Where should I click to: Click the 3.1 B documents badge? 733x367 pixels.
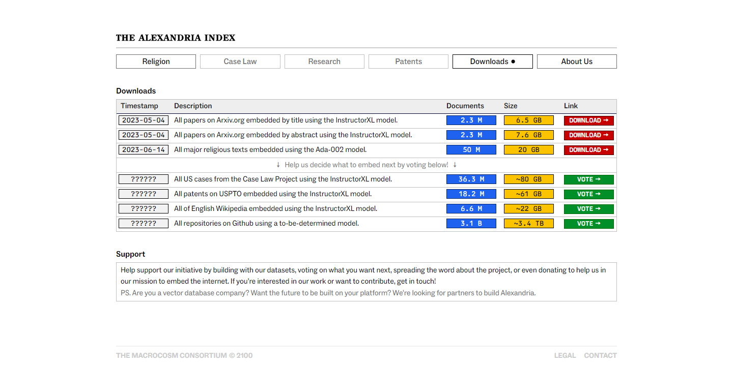tap(471, 224)
